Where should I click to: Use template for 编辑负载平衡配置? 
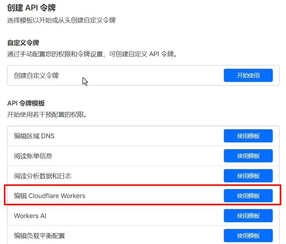pos(248,235)
